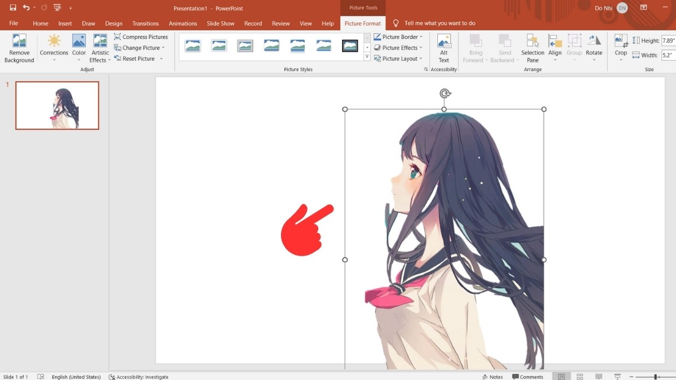Switch to the Record tab
The width and height of the screenshot is (676, 380).
tap(253, 24)
